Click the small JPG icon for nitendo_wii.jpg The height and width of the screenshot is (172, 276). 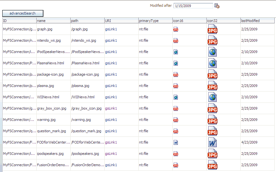click(x=176, y=41)
